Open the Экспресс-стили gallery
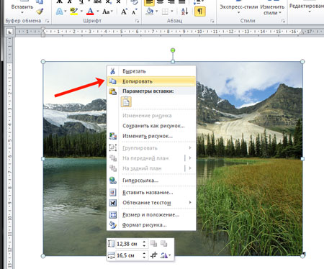The image size is (324, 269). tap(238, 9)
